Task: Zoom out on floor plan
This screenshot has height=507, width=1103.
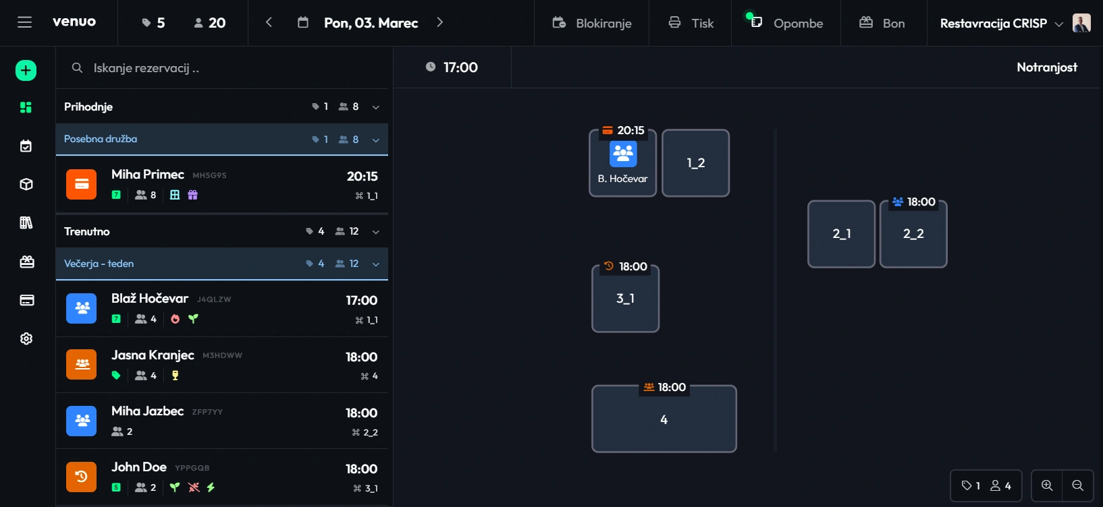Action: (1078, 485)
